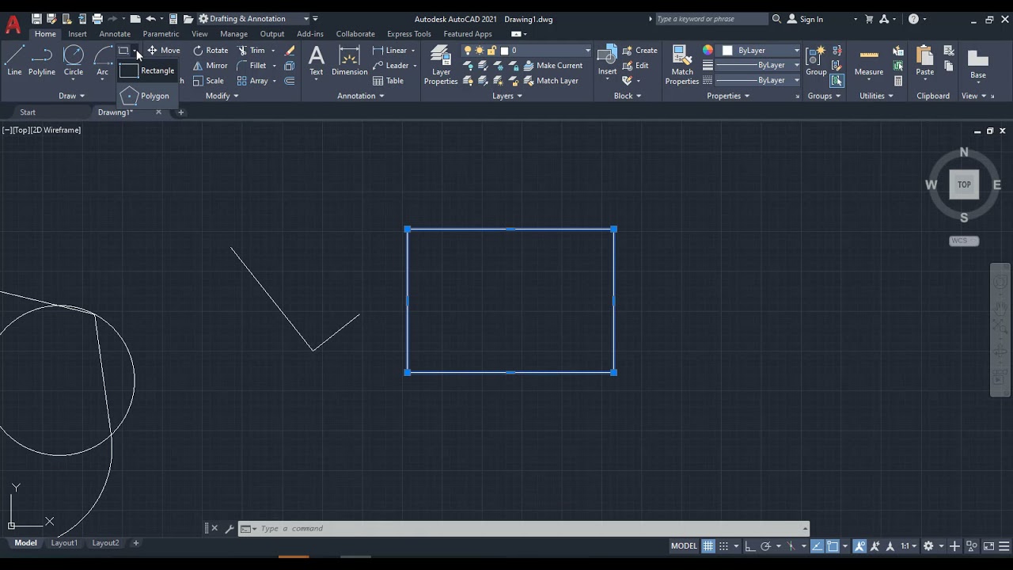Open the workspace switching gear
Viewport: 1013px width, 570px height.
pyautogui.click(x=928, y=546)
